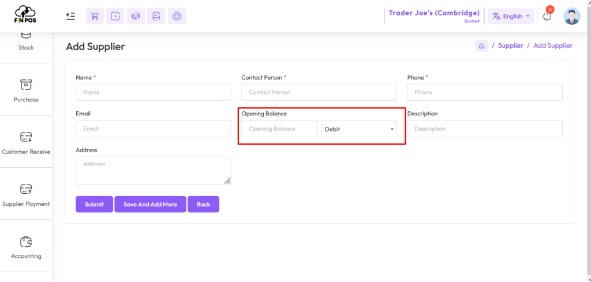Viewport: 591px width, 282px height.
Task: Focus the Contact Person input field
Action: tap(319, 92)
